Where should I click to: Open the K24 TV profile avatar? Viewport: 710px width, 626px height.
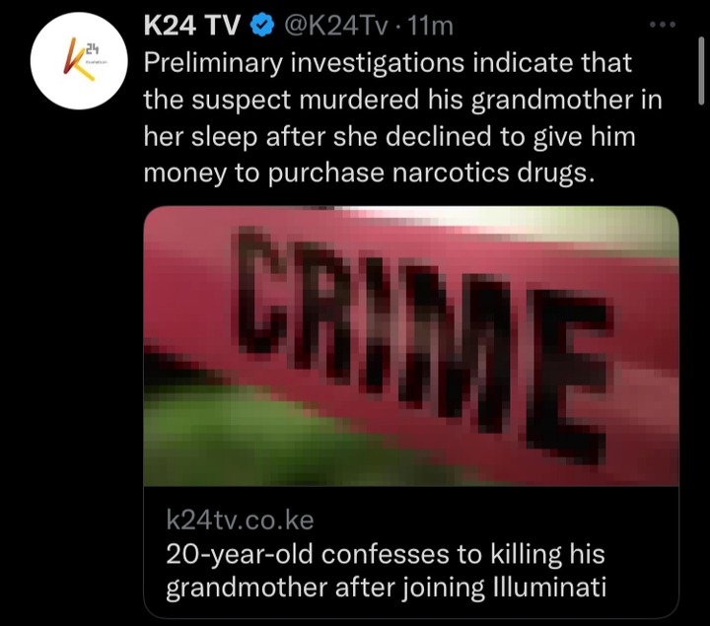pyautogui.click(x=79, y=61)
